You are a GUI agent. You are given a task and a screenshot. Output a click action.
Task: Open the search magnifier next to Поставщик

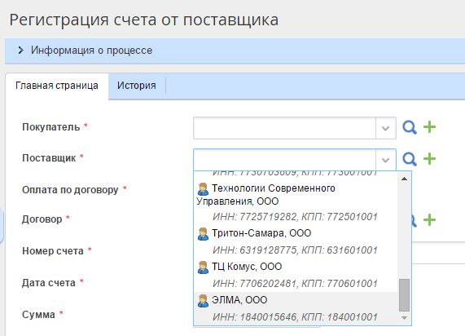410,159
